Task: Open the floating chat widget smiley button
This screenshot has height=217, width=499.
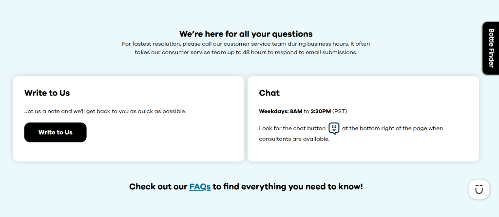Action: pos(479,190)
